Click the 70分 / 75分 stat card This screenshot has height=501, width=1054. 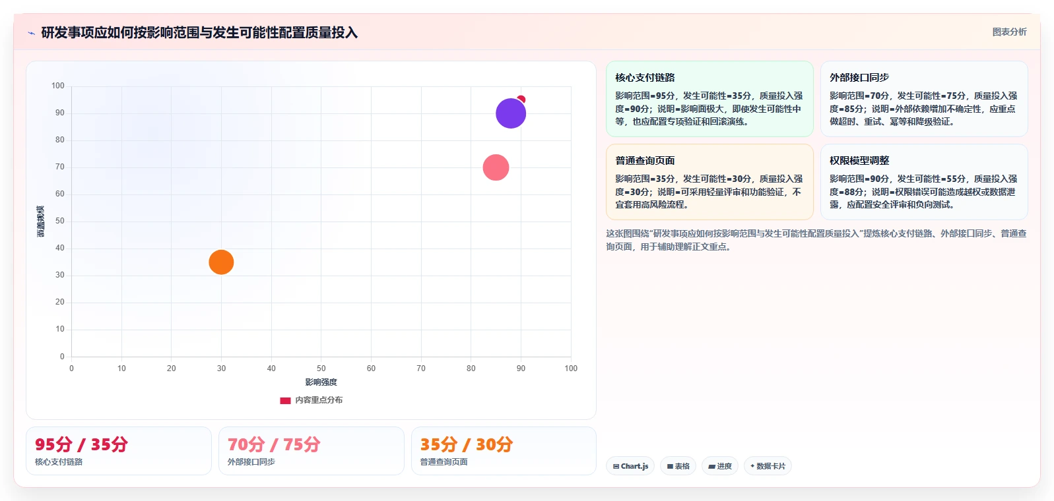(312, 451)
